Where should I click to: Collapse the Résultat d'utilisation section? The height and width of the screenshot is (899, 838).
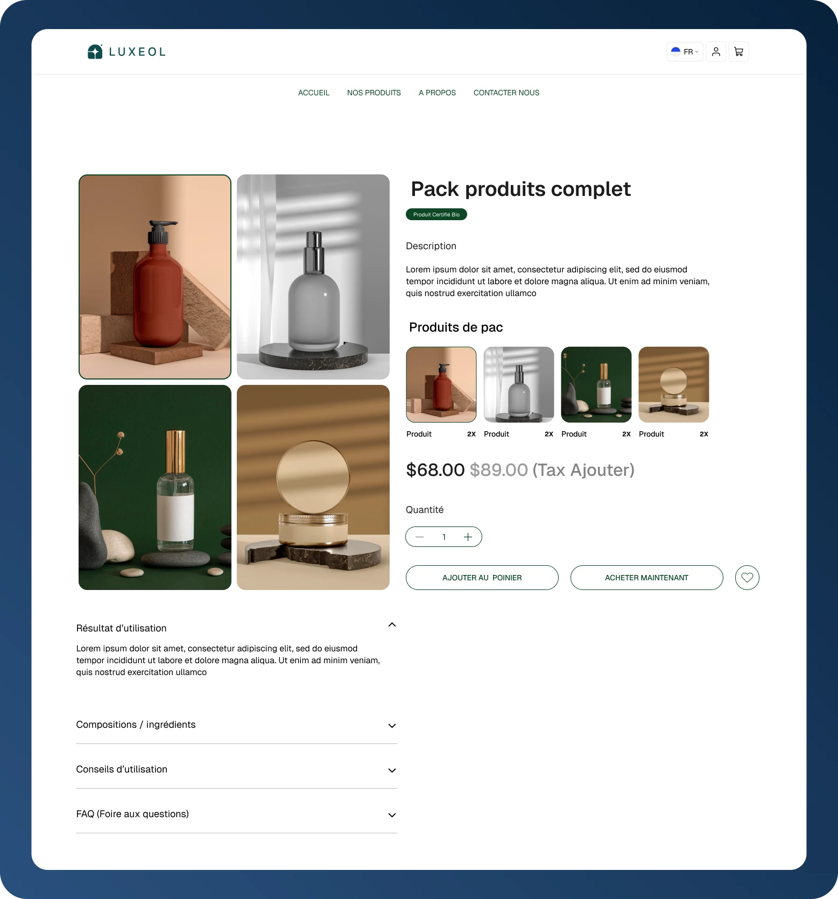click(392, 624)
